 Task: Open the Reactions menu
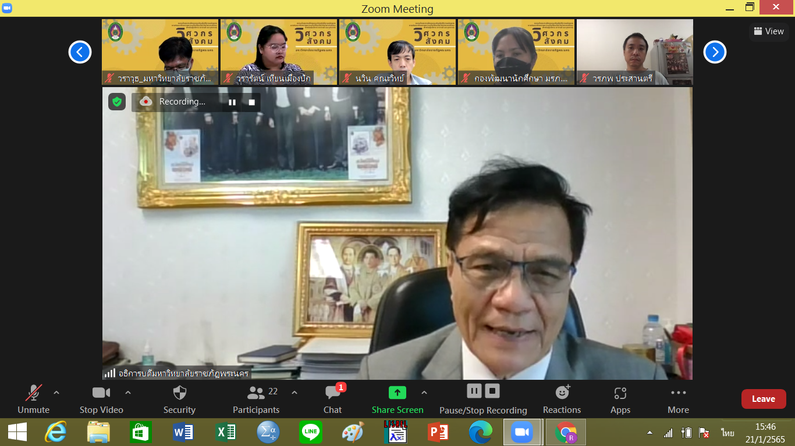point(562,399)
